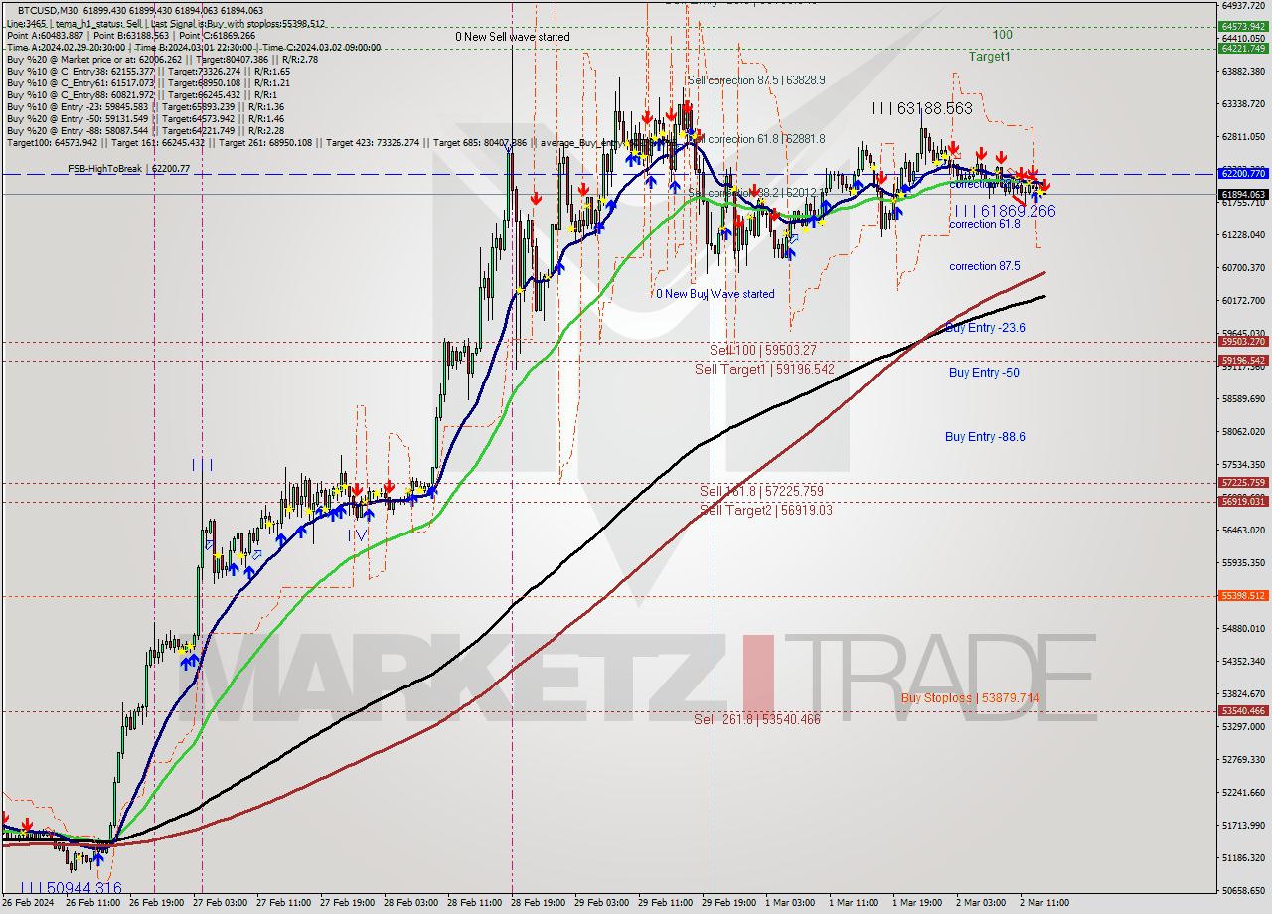
Task: Click the '29 Feb 19:00' time axis label
Action: click(x=729, y=903)
